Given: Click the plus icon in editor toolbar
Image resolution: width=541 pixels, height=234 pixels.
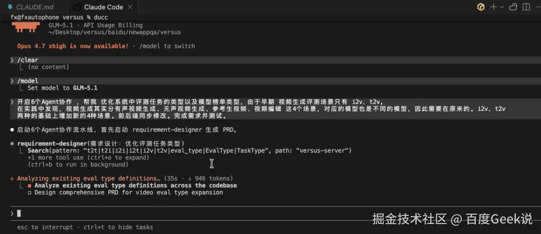Looking at the screenshot, I should tap(494, 7).
